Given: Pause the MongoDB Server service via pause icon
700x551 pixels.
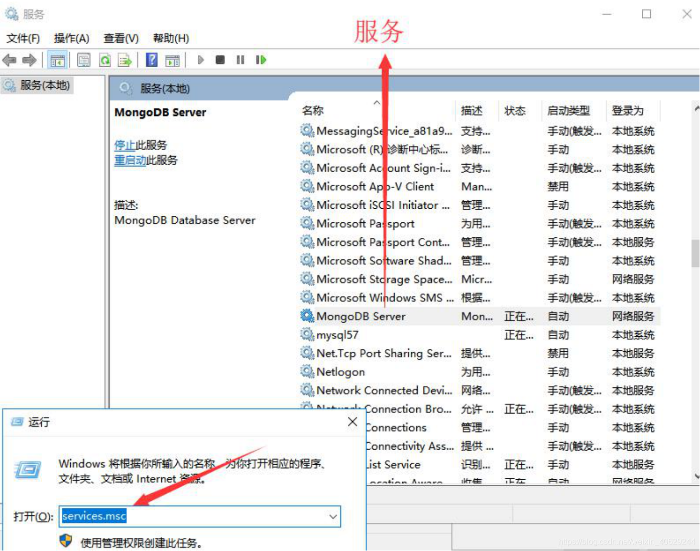Looking at the screenshot, I should pos(240,60).
